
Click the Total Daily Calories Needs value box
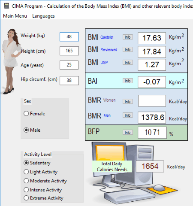pos(150,167)
